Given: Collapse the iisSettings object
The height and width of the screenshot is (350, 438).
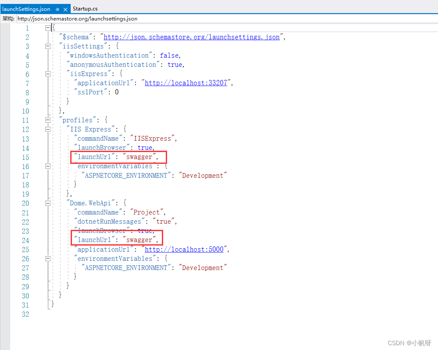Looking at the screenshot, I should point(48,46).
